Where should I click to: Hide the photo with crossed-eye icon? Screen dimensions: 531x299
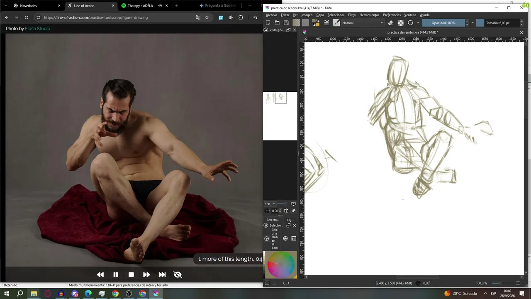[178, 274]
